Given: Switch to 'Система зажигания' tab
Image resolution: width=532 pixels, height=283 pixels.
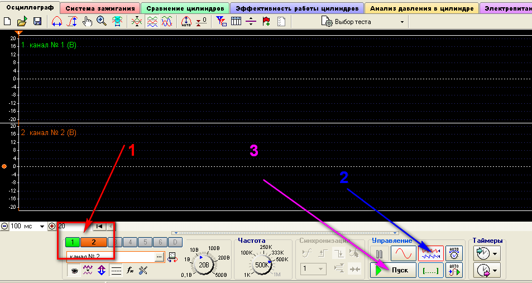Looking at the screenshot, I should tap(100, 8).
